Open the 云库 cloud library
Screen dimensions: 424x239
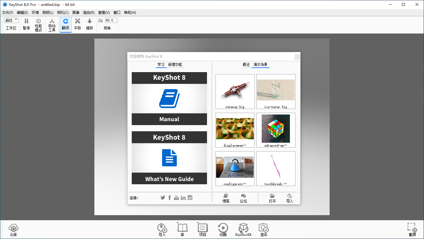(x=13, y=230)
